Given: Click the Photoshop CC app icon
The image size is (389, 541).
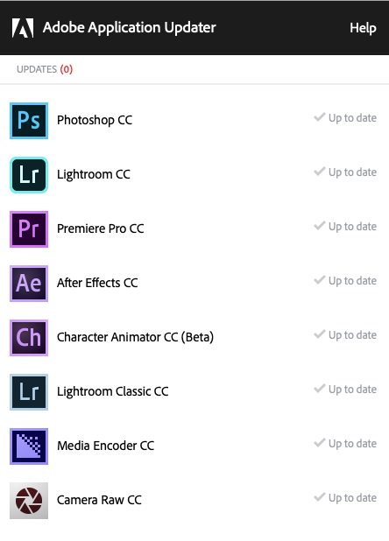Looking at the screenshot, I should coord(29,121).
